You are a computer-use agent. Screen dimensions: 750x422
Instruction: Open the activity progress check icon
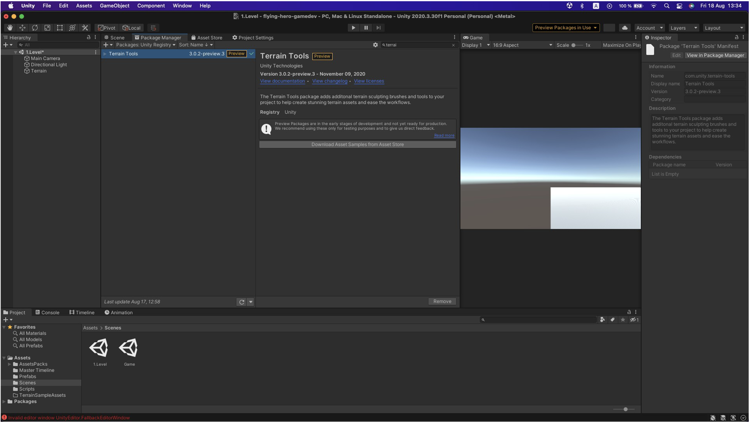coord(743,418)
